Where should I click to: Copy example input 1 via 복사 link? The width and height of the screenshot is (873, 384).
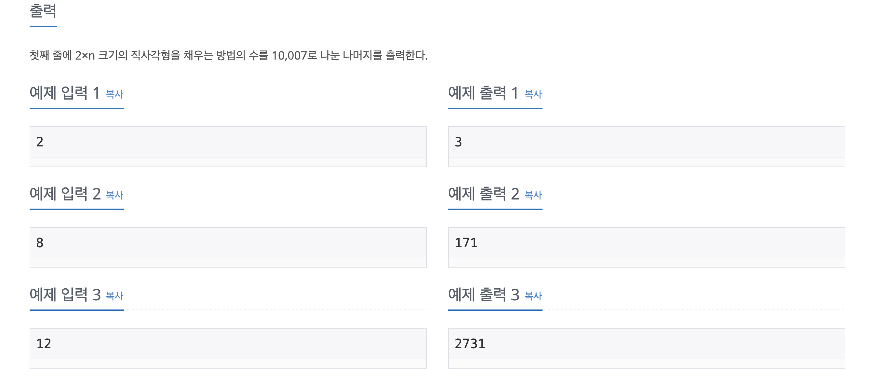[114, 94]
